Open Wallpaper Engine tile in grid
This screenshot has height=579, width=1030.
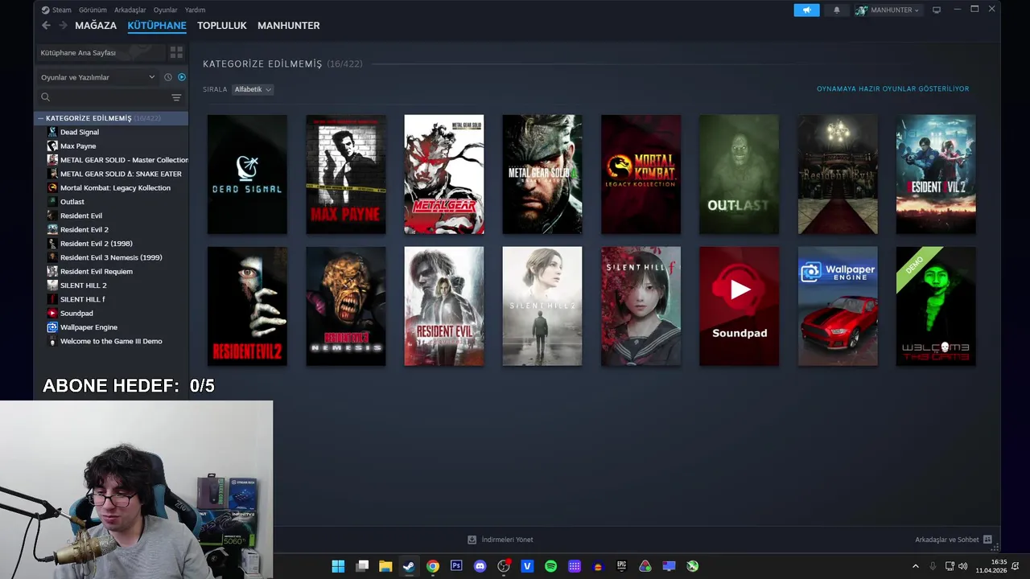click(838, 306)
